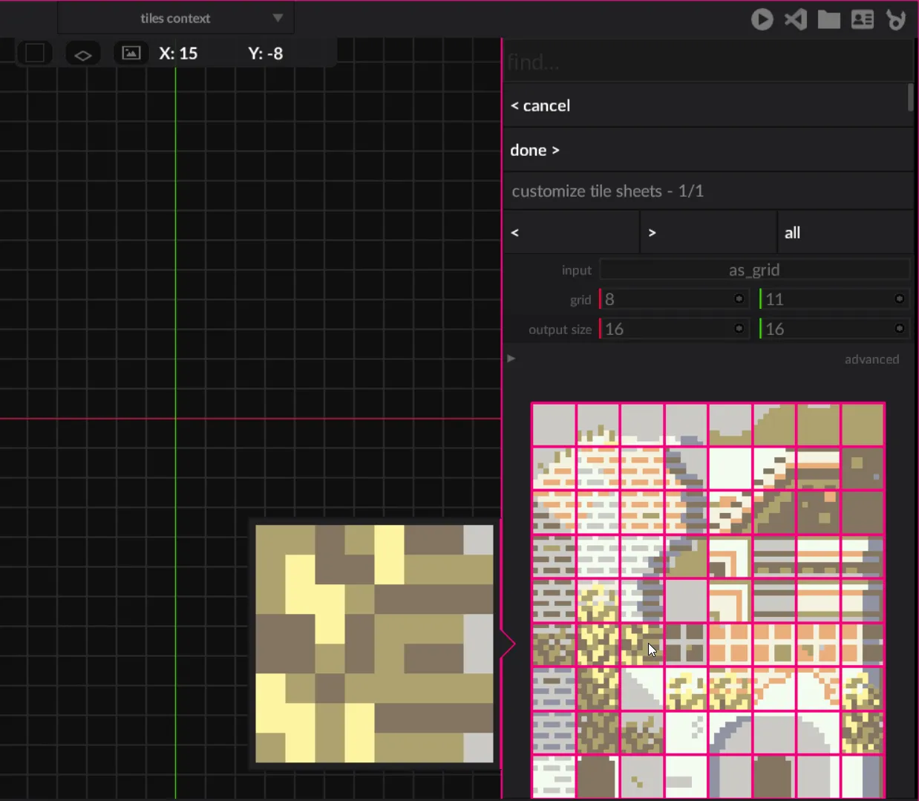Open the as_grid input selector
The height and width of the screenshot is (801, 919).
point(753,269)
